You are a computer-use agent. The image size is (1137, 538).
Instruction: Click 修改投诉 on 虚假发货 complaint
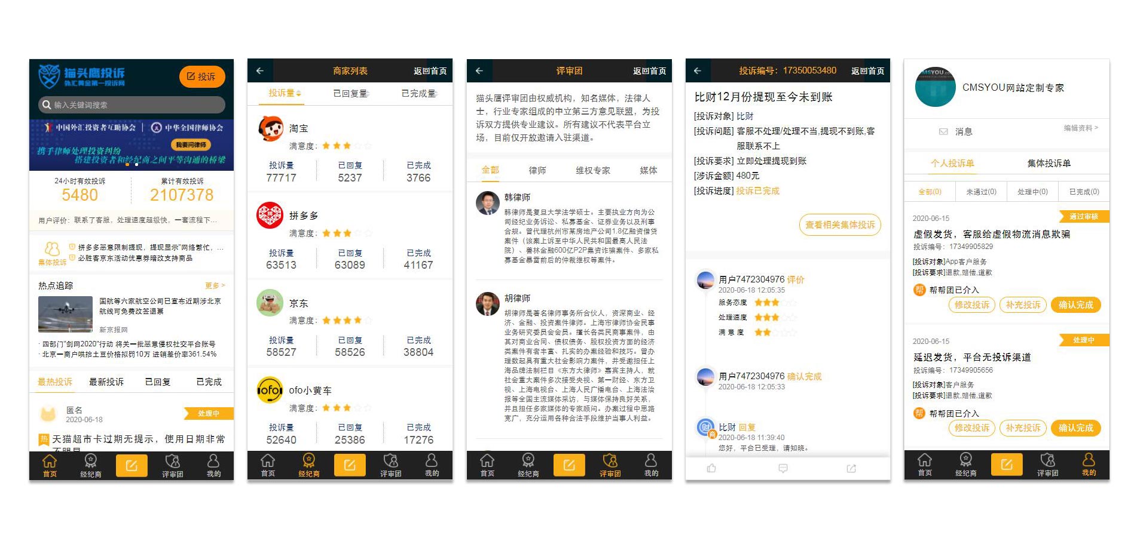[x=972, y=305]
